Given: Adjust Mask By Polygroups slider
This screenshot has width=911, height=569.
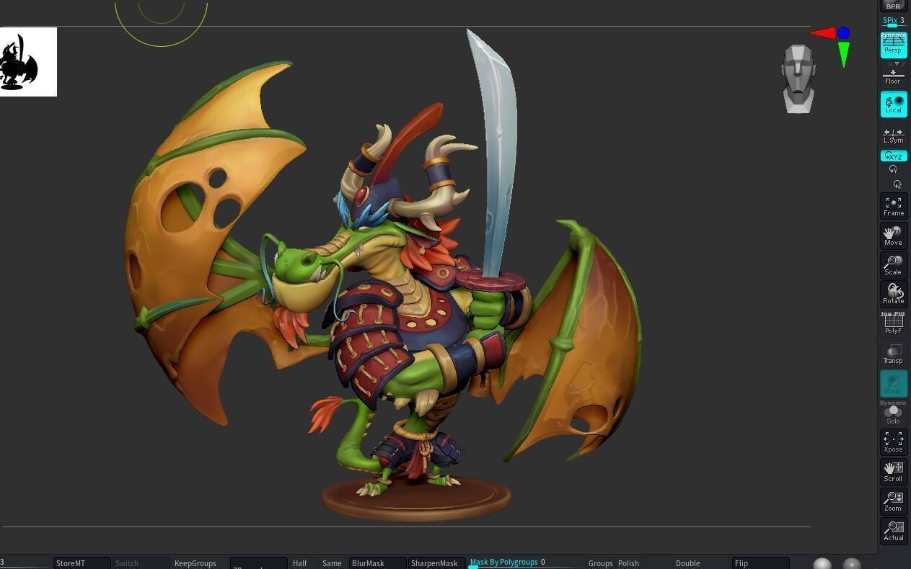Looking at the screenshot, I should tap(524, 563).
